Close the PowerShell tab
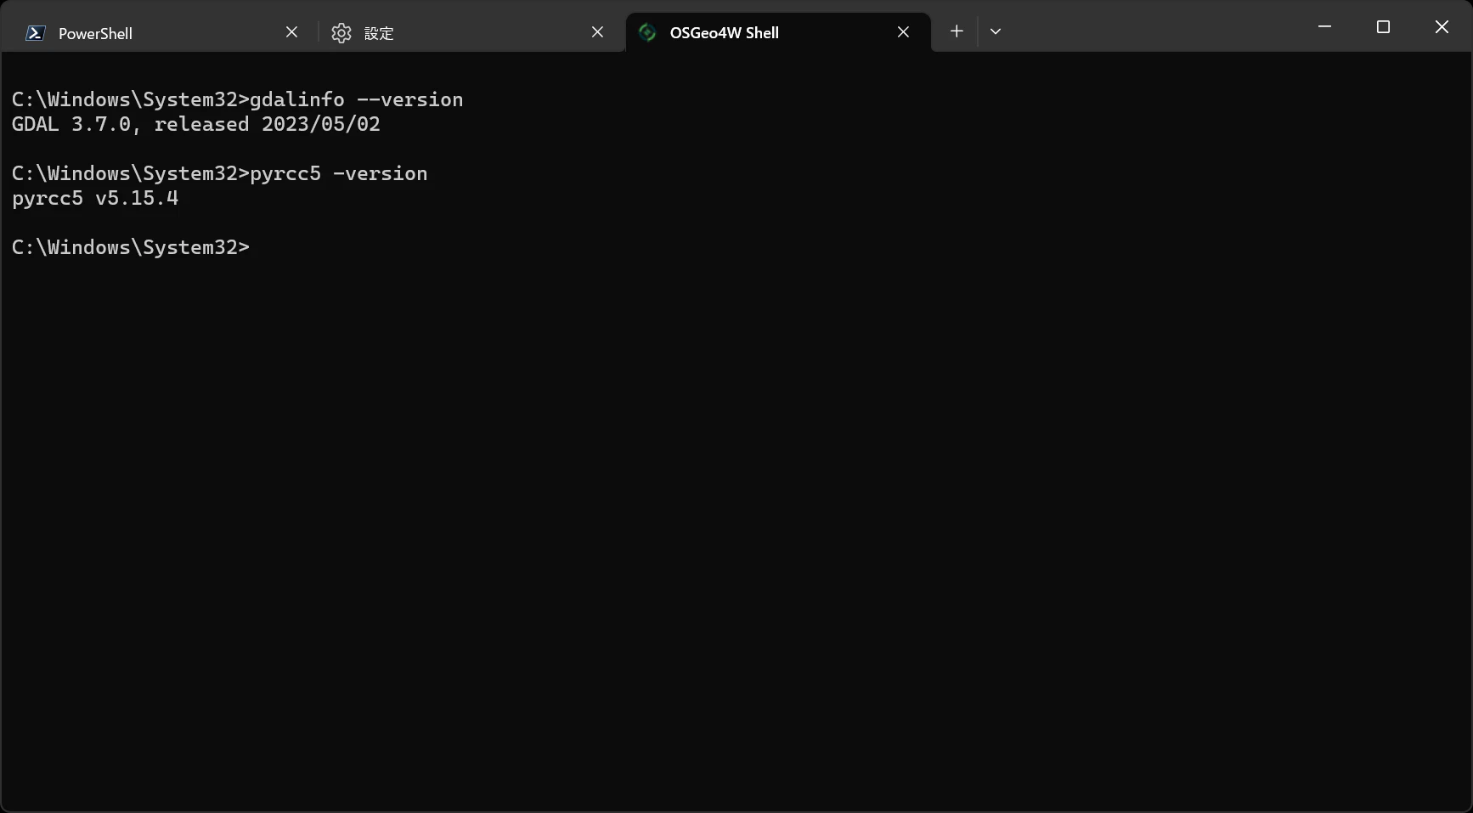Viewport: 1473px width, 813px height. (x=291, y=32)
